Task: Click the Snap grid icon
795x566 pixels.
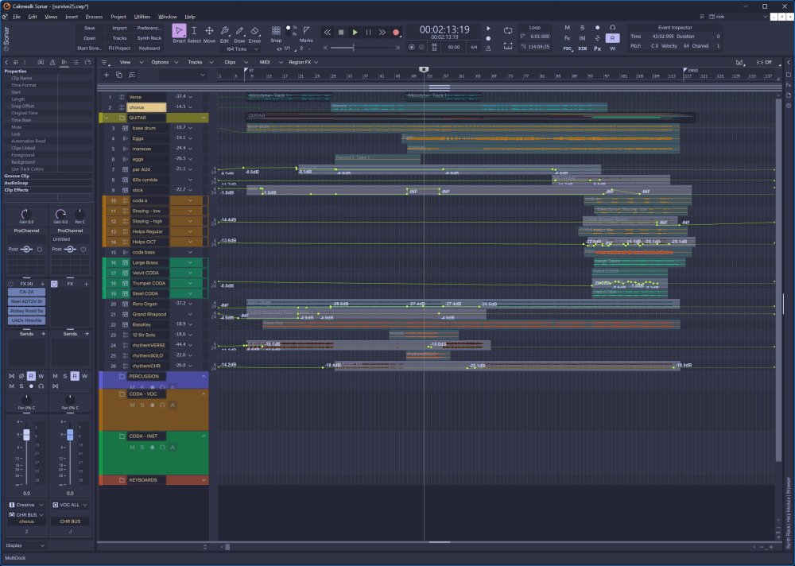Action: [276, 30]
